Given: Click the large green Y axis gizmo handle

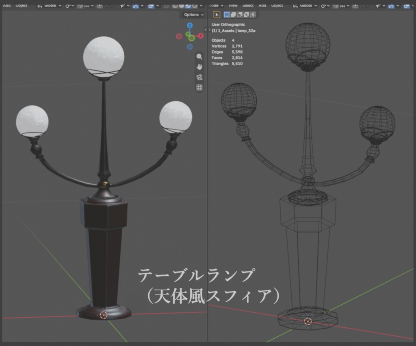Looking at the screenshot, I should (192, 39).
